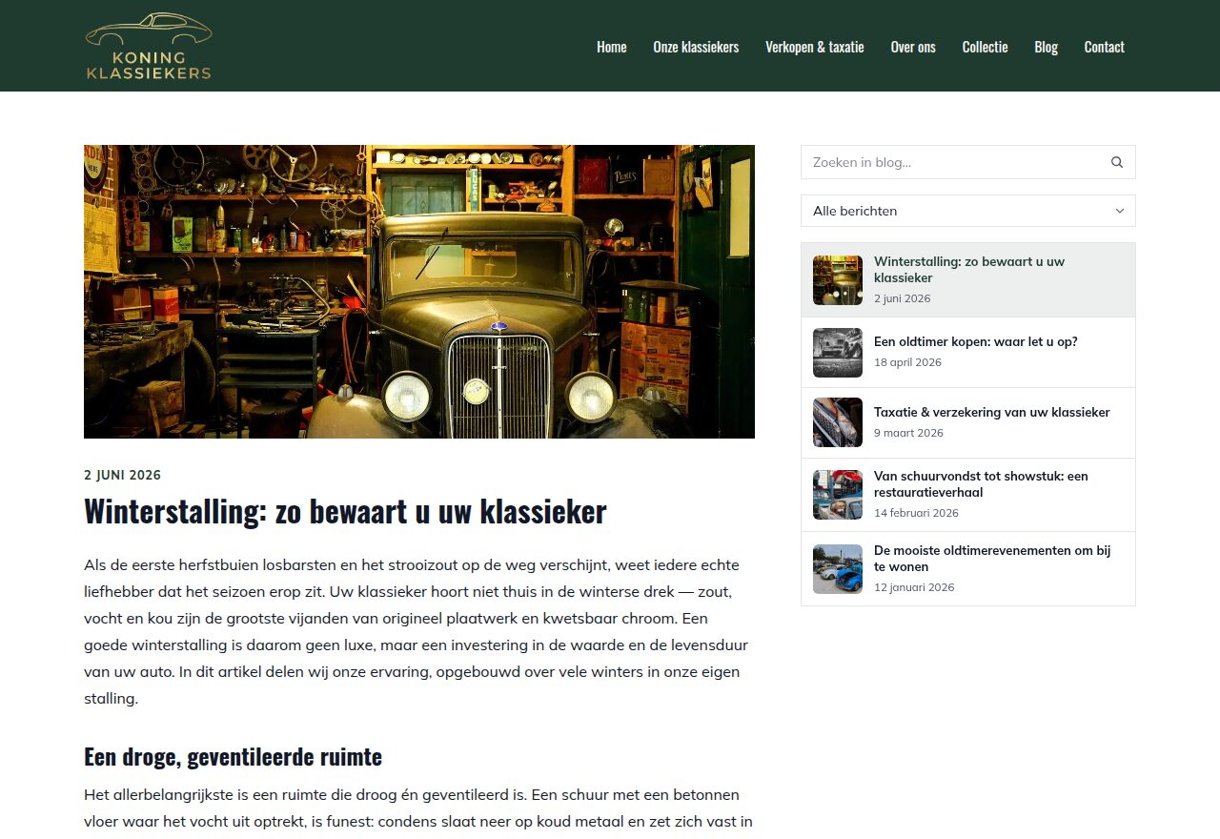Click the Koning Klassiekers logo
This screenshot has height=839, width=1220.
click(x=149, y=46)
